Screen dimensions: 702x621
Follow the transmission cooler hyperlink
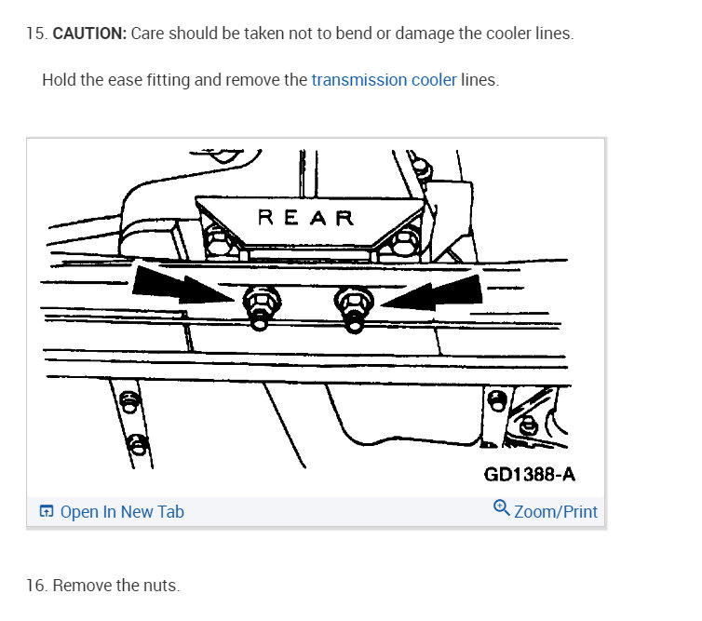point(384,80)
